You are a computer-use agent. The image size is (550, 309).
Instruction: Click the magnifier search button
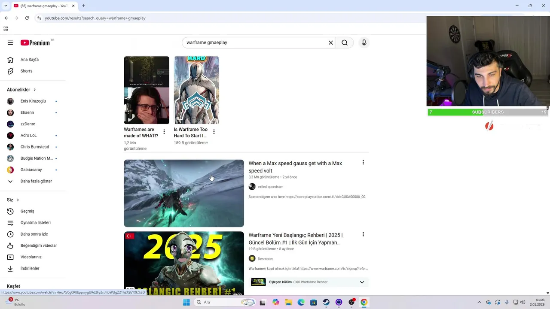point(345,42)
